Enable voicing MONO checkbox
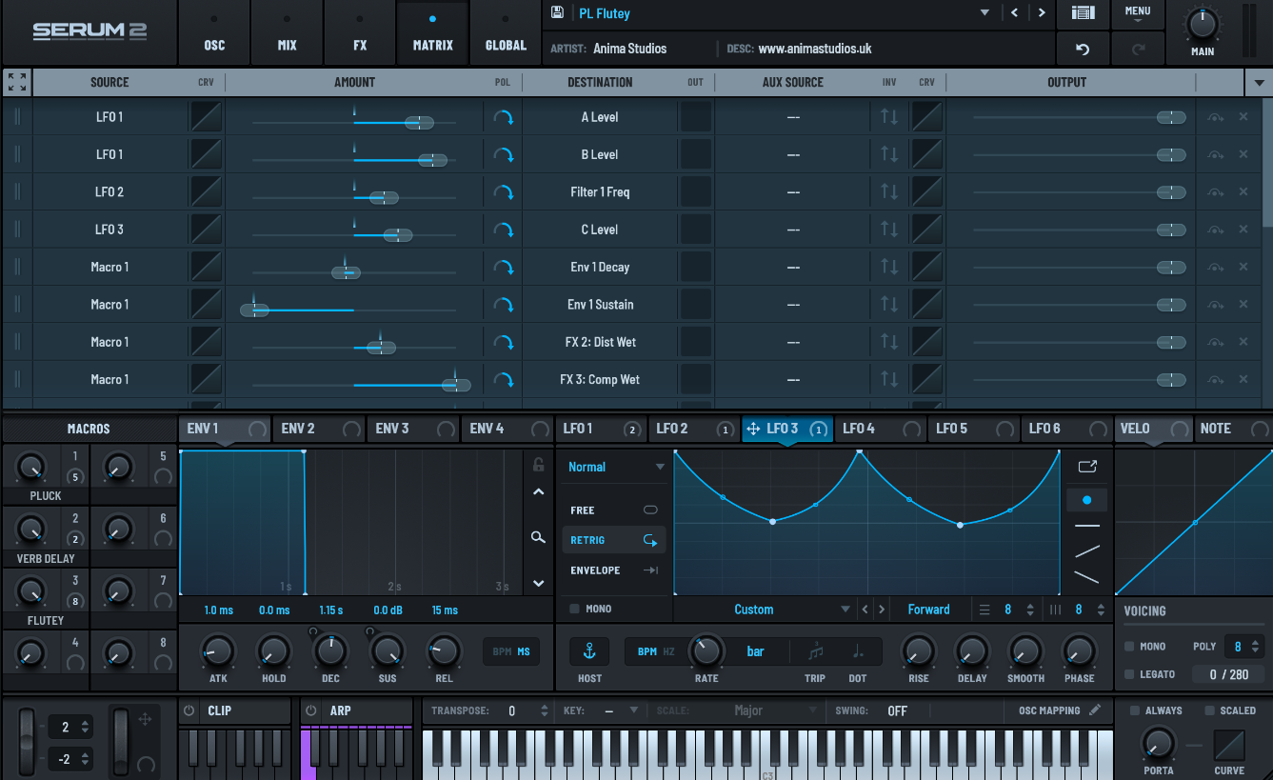 (1129, 646)
